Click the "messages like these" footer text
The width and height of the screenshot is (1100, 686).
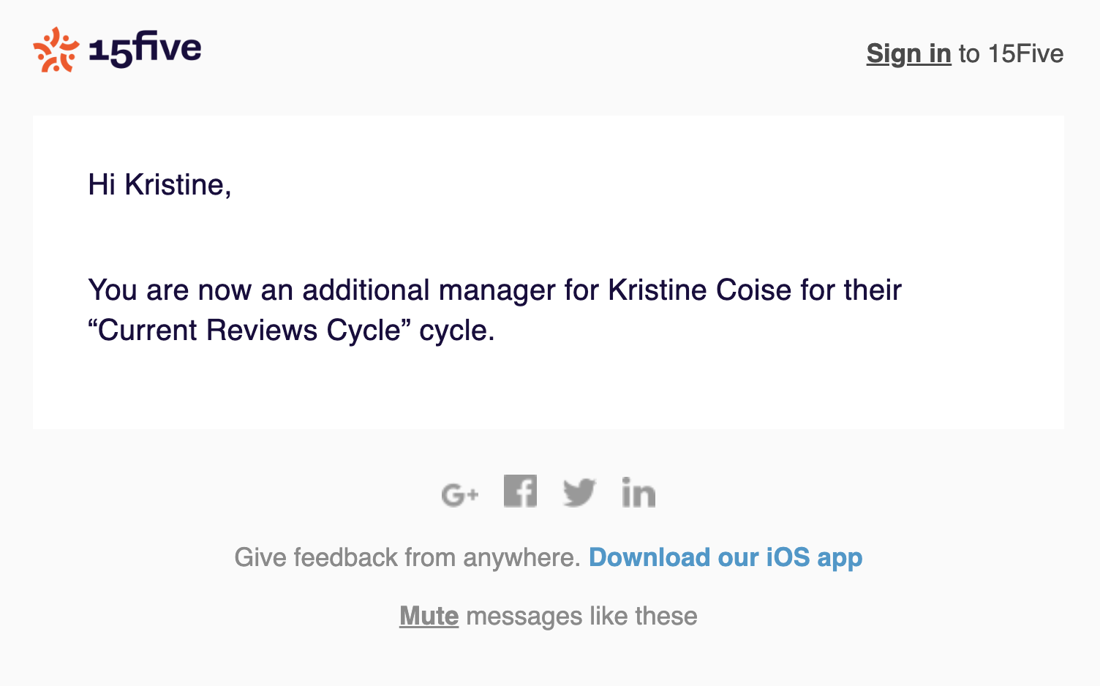[581, 616]
